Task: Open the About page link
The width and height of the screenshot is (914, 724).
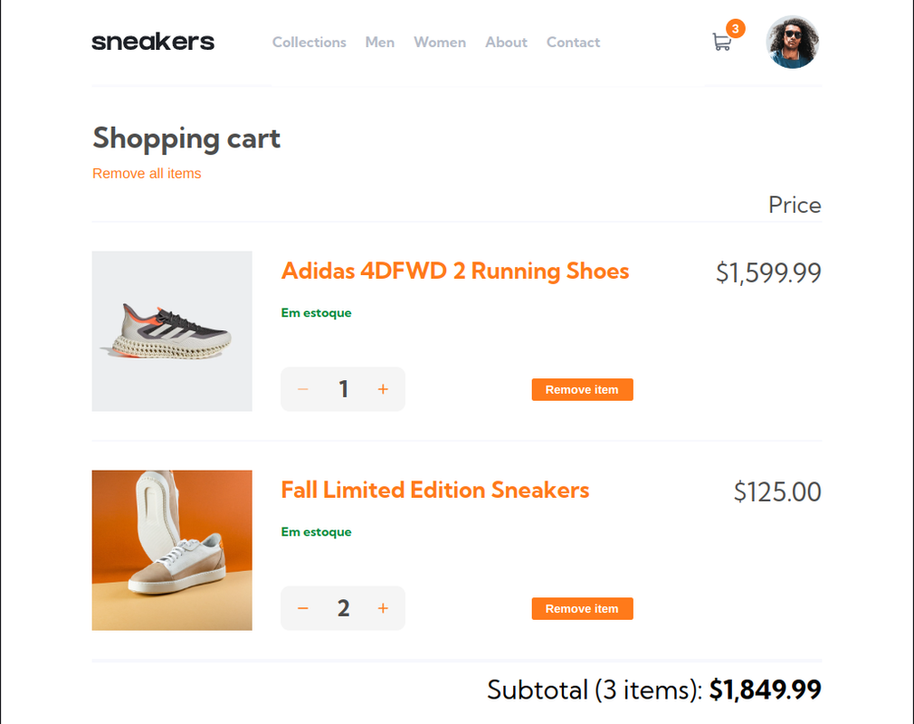Action: pos(506,42)
